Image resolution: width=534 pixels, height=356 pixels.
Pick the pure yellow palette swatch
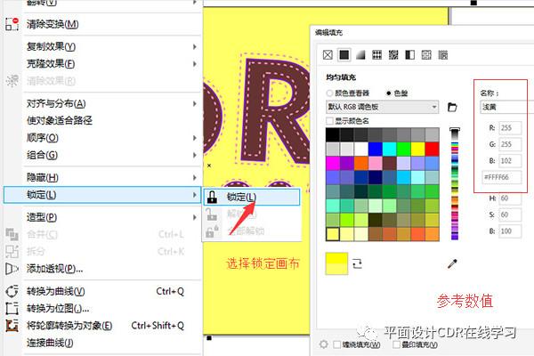pyautogui.click(x=418, y=149)
